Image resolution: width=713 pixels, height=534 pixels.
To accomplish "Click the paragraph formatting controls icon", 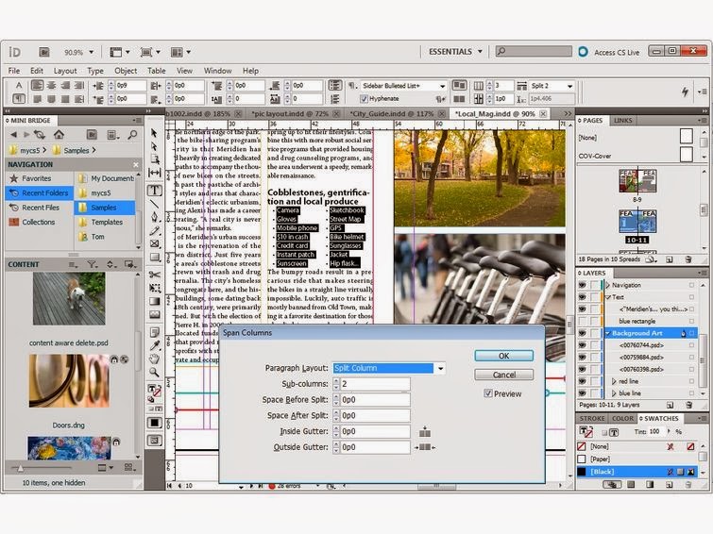I will [18, 98].
